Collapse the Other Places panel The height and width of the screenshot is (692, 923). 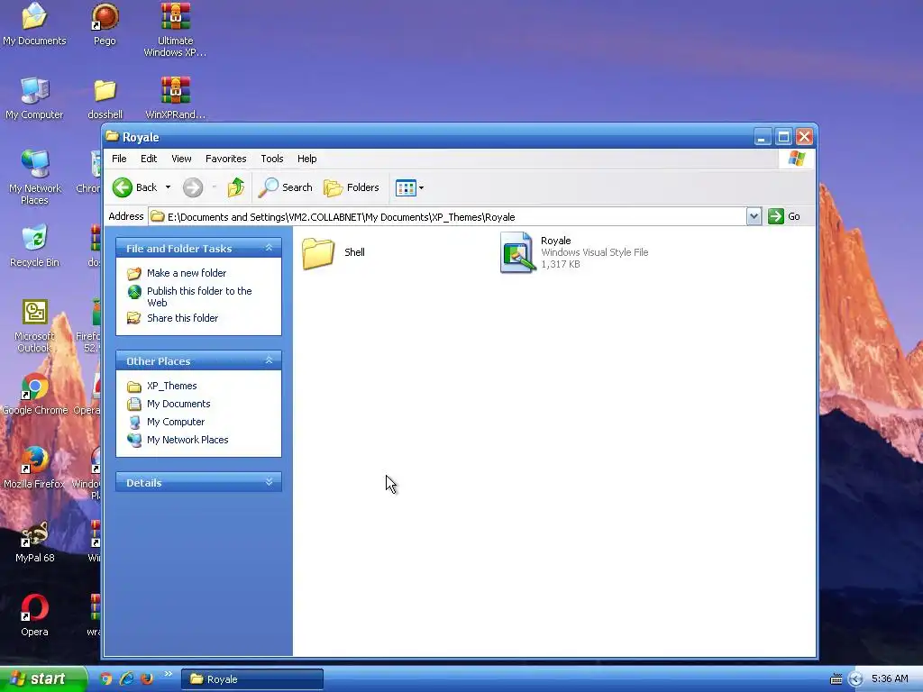coord(269,360)
